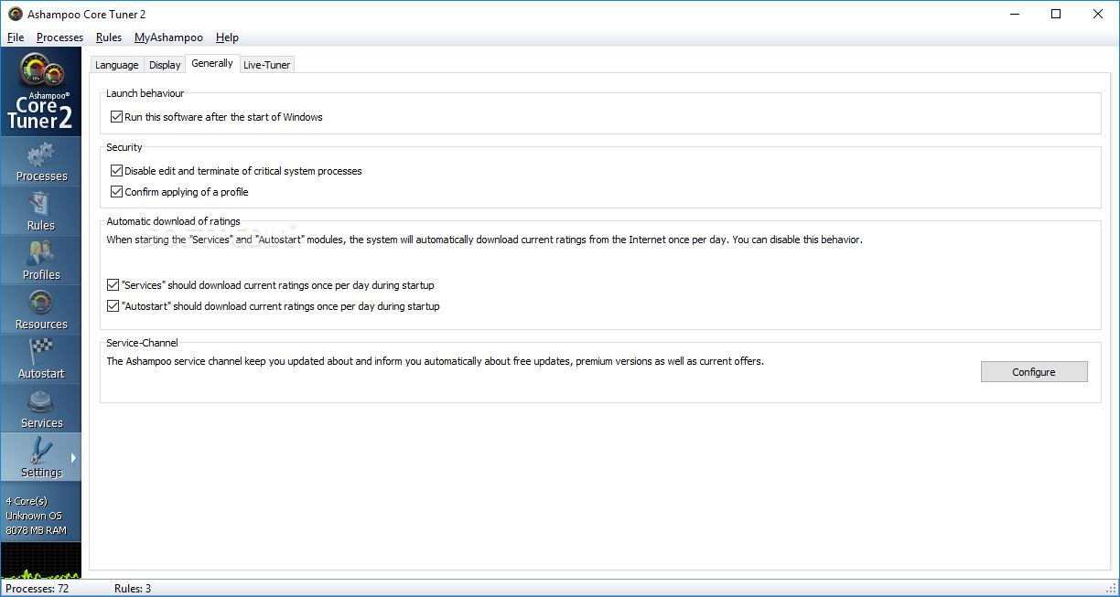This screenshot has height=597, width=1120.
Task: Switch to the Live-Tuner tab
Action: (x=266, y=65)
